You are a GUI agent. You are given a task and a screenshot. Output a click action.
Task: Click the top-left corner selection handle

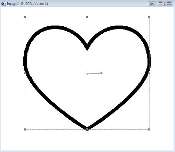point(25,17)
